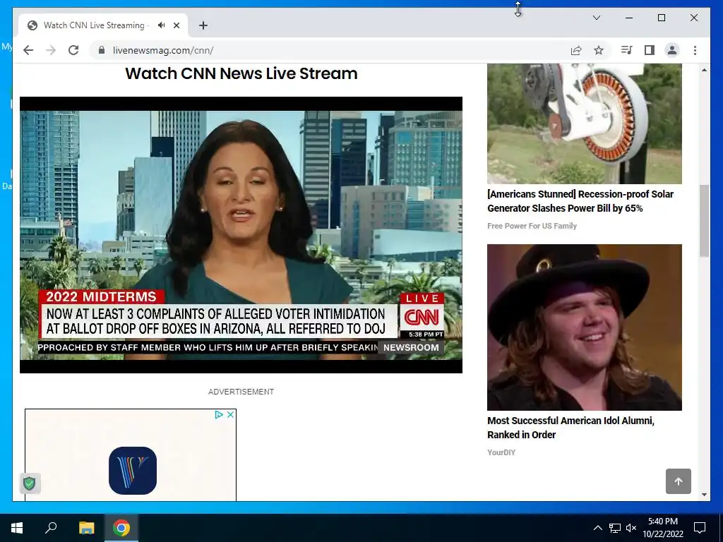Open the Chrome side panel

650,50
